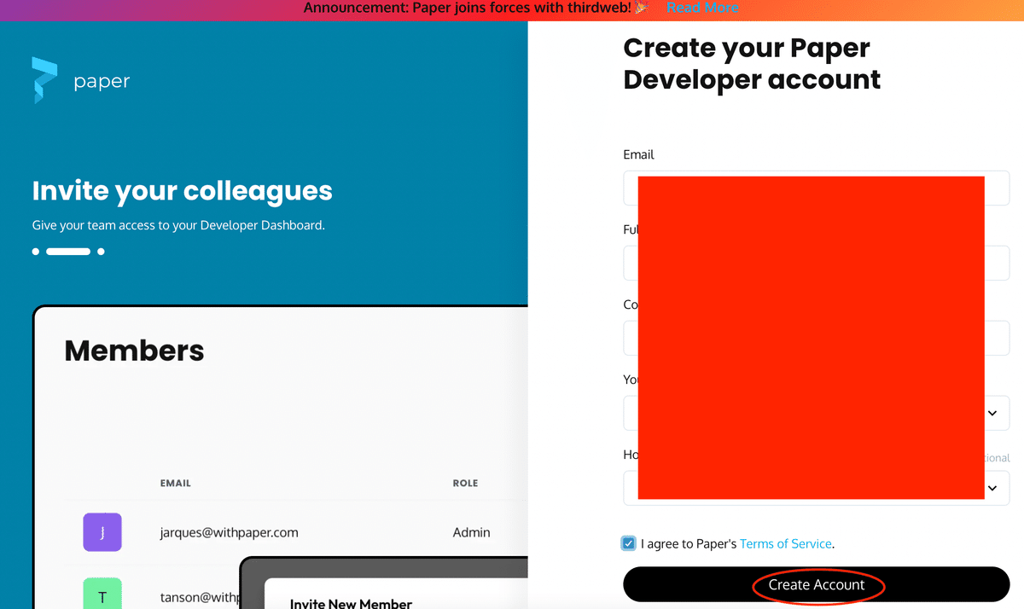Click the Email field label
This screenshot has width=1024, height=609.
click(x=638, y=154)
